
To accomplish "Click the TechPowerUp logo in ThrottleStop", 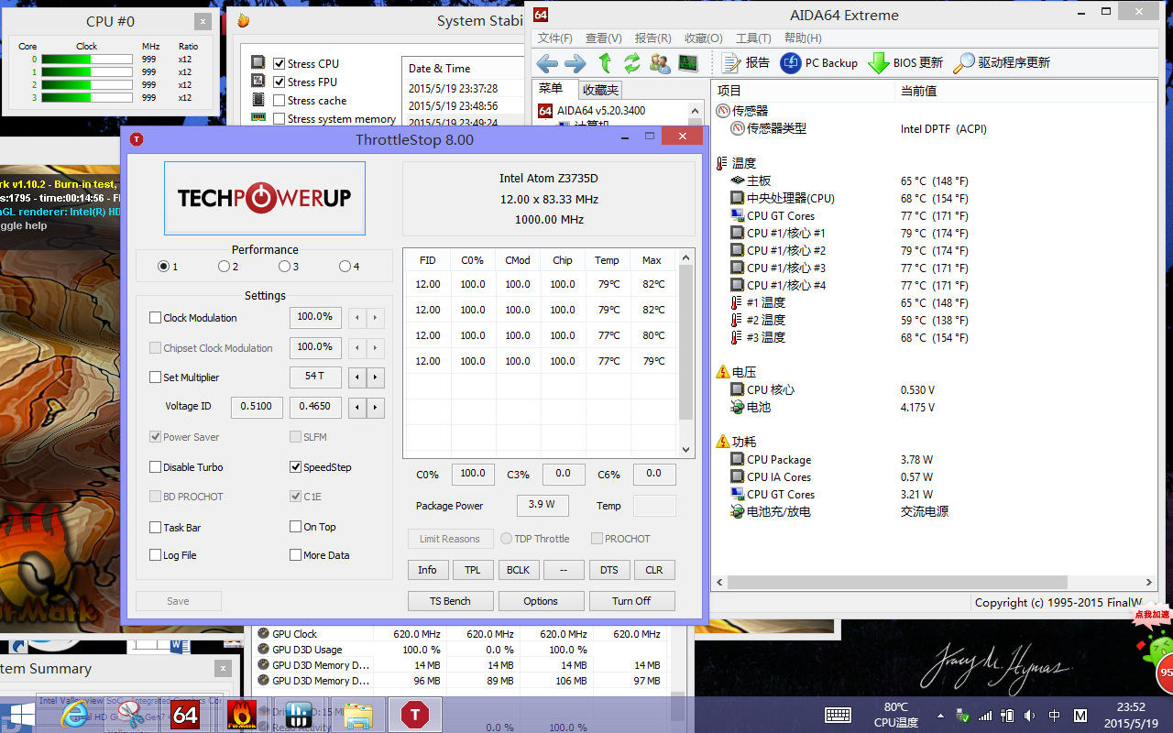I will (265, 198).
